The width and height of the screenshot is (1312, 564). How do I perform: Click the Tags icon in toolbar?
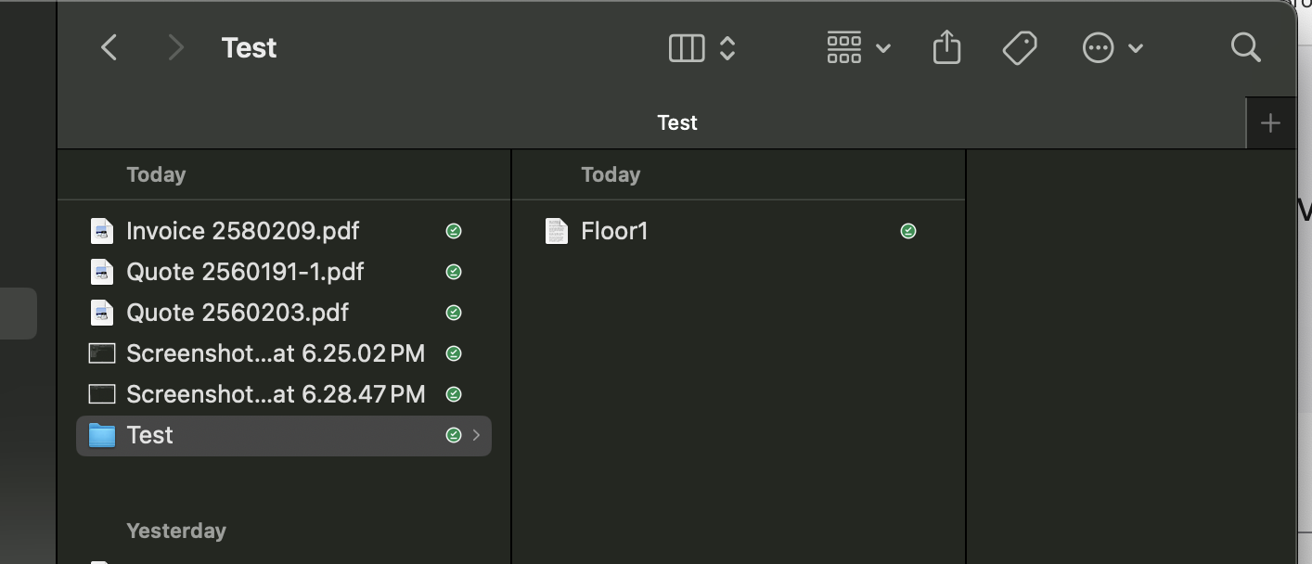[1020, 47]
